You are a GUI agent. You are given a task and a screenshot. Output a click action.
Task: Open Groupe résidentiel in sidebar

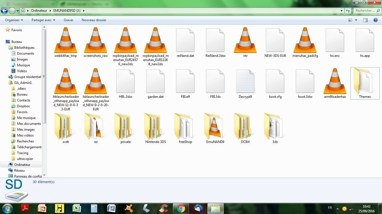(x=27, y=77)
